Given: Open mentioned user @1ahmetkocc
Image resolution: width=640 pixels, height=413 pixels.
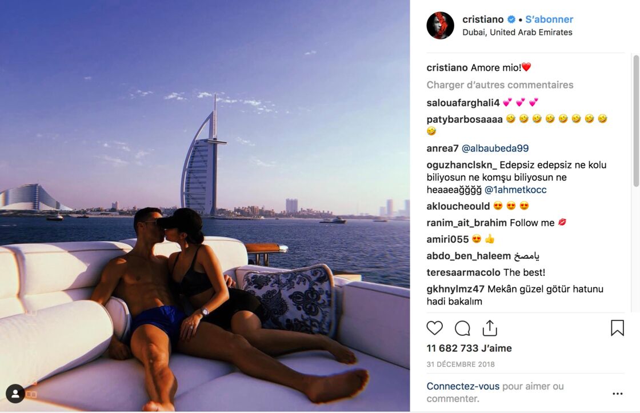Looking at the screenshot, I should [515, 190].
